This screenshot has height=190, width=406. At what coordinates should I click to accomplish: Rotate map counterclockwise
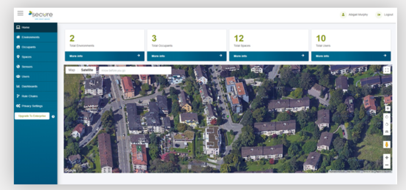(x=387, y=124)
